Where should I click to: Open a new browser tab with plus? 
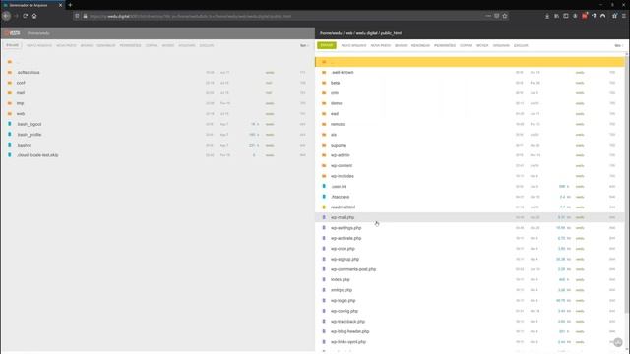click(70, 5)
